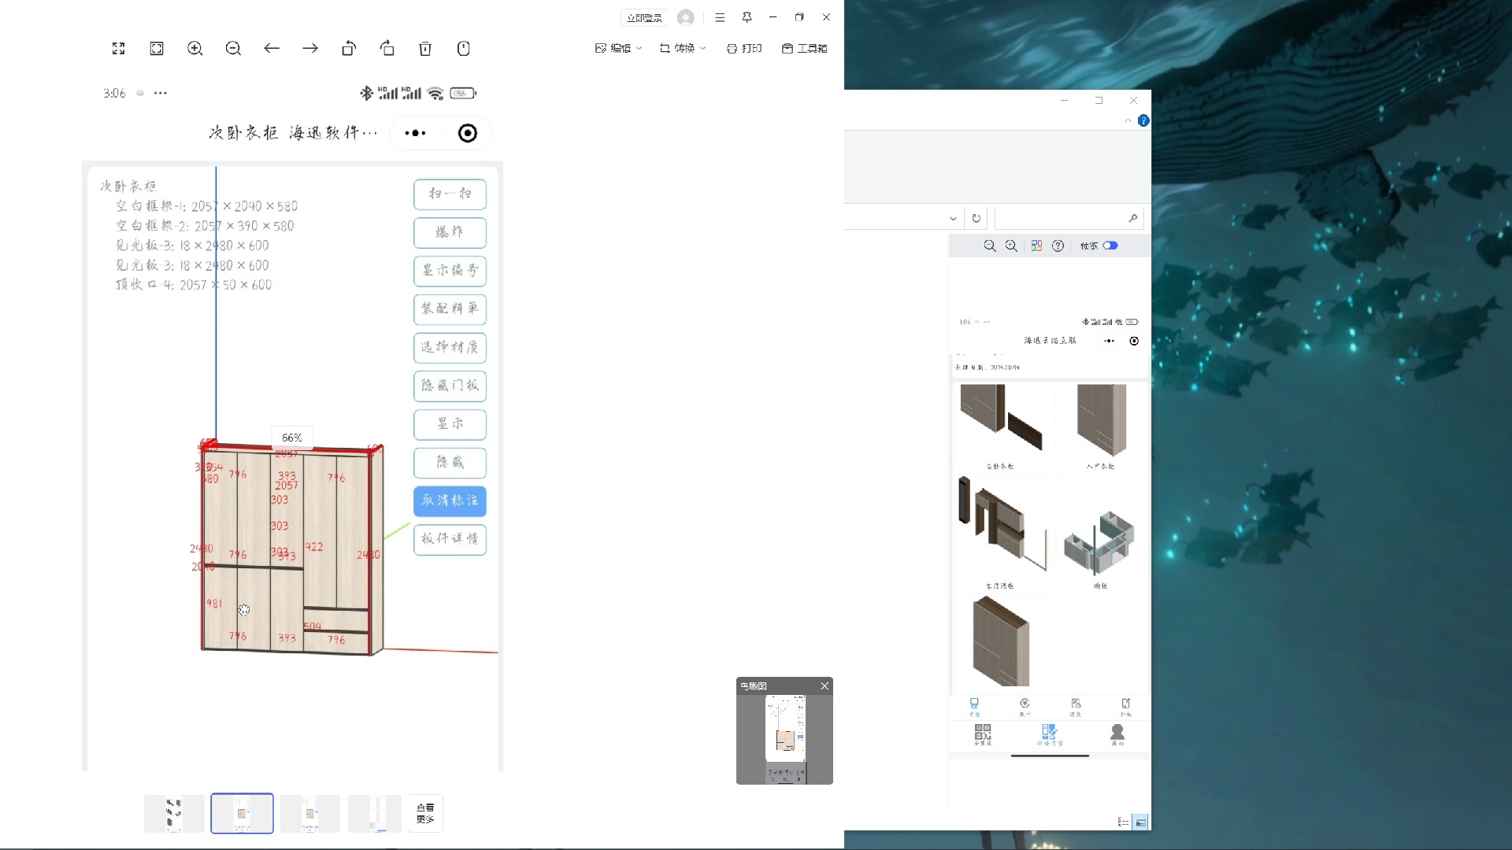Zoom in on the main viewer image
The image size is (1512, 850).
tap(195, 49)
